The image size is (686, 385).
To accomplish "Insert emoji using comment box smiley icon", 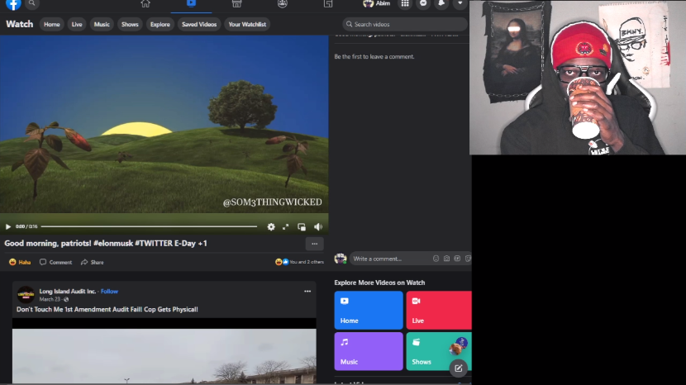I will (436, 259).
